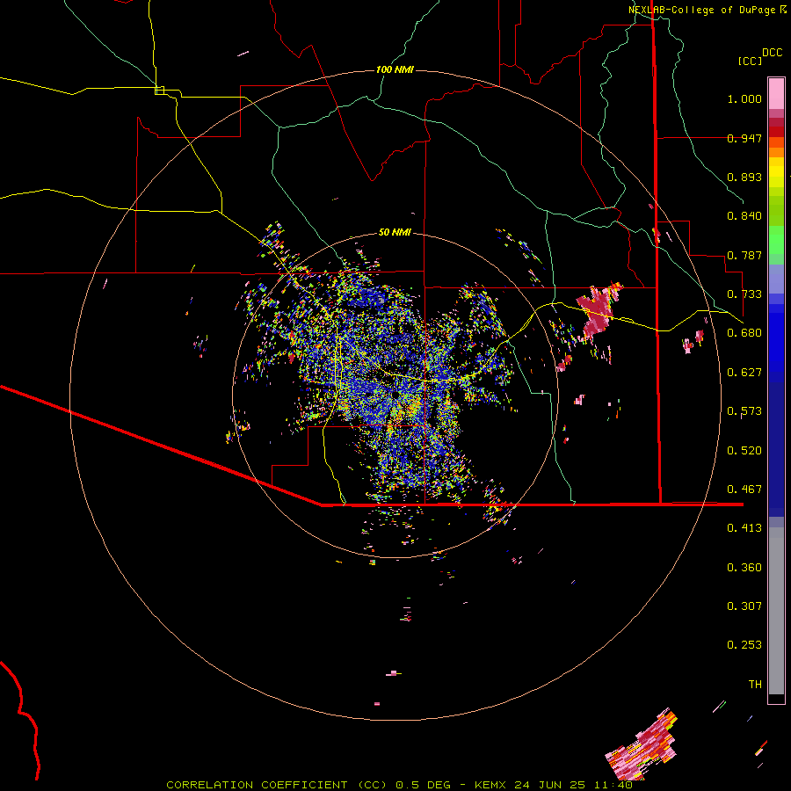Click the large crimson echo near the yellow highway
Screen dimensions: 791x791
click(x=598, y=310)
